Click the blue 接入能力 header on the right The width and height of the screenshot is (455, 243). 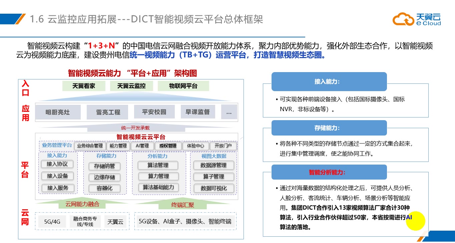[x=329, y=82]
